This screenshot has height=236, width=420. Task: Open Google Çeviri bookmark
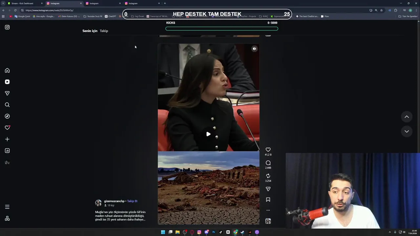click(x=22, y=16)
